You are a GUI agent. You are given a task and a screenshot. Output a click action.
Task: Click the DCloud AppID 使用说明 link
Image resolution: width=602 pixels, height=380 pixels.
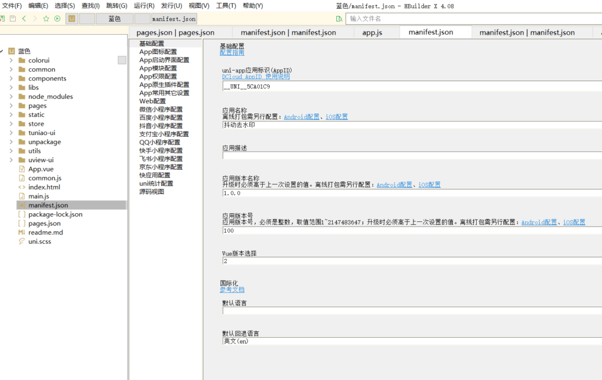(256, 77)
